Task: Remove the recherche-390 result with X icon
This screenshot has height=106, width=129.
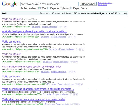Action: coord(79,104)
